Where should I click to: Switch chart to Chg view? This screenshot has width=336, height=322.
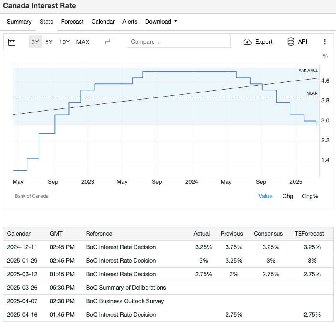[x=288, y=196]
